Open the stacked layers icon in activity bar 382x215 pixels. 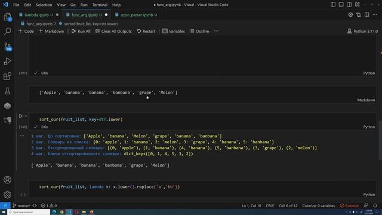point(7,106)
